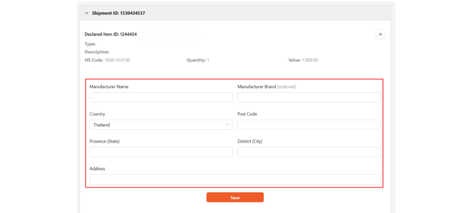Image resolution: width=466 pixels, height=213 pixels.
Task: Click the dropdown arrow in Country field
Action: 227,125
